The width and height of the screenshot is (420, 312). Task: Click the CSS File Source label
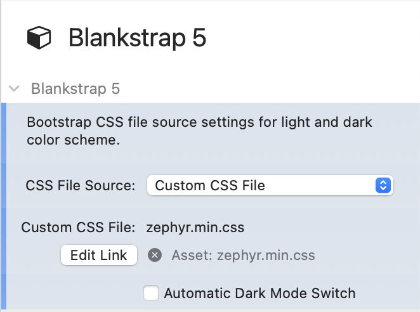tap(81, 185)
